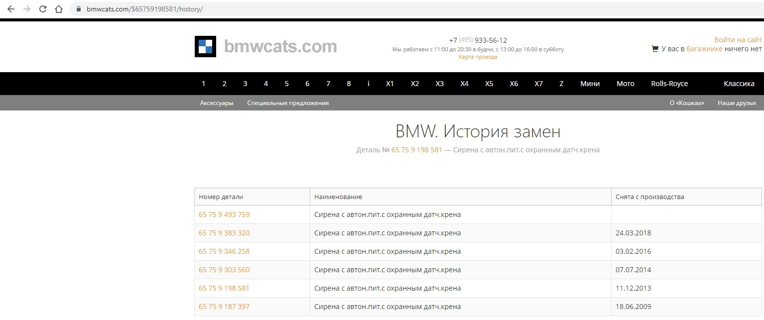The width and height of the screenshot is (764, 320).
Task: Select series 1 in navigation
Action: [x=203, y=84]
